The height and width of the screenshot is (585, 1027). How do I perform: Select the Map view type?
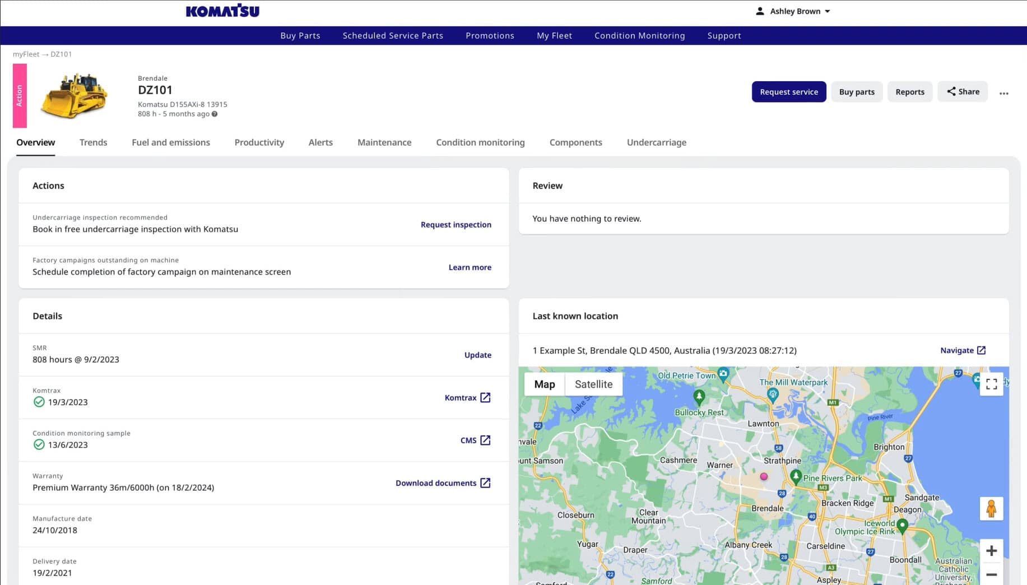coord(544,384)
